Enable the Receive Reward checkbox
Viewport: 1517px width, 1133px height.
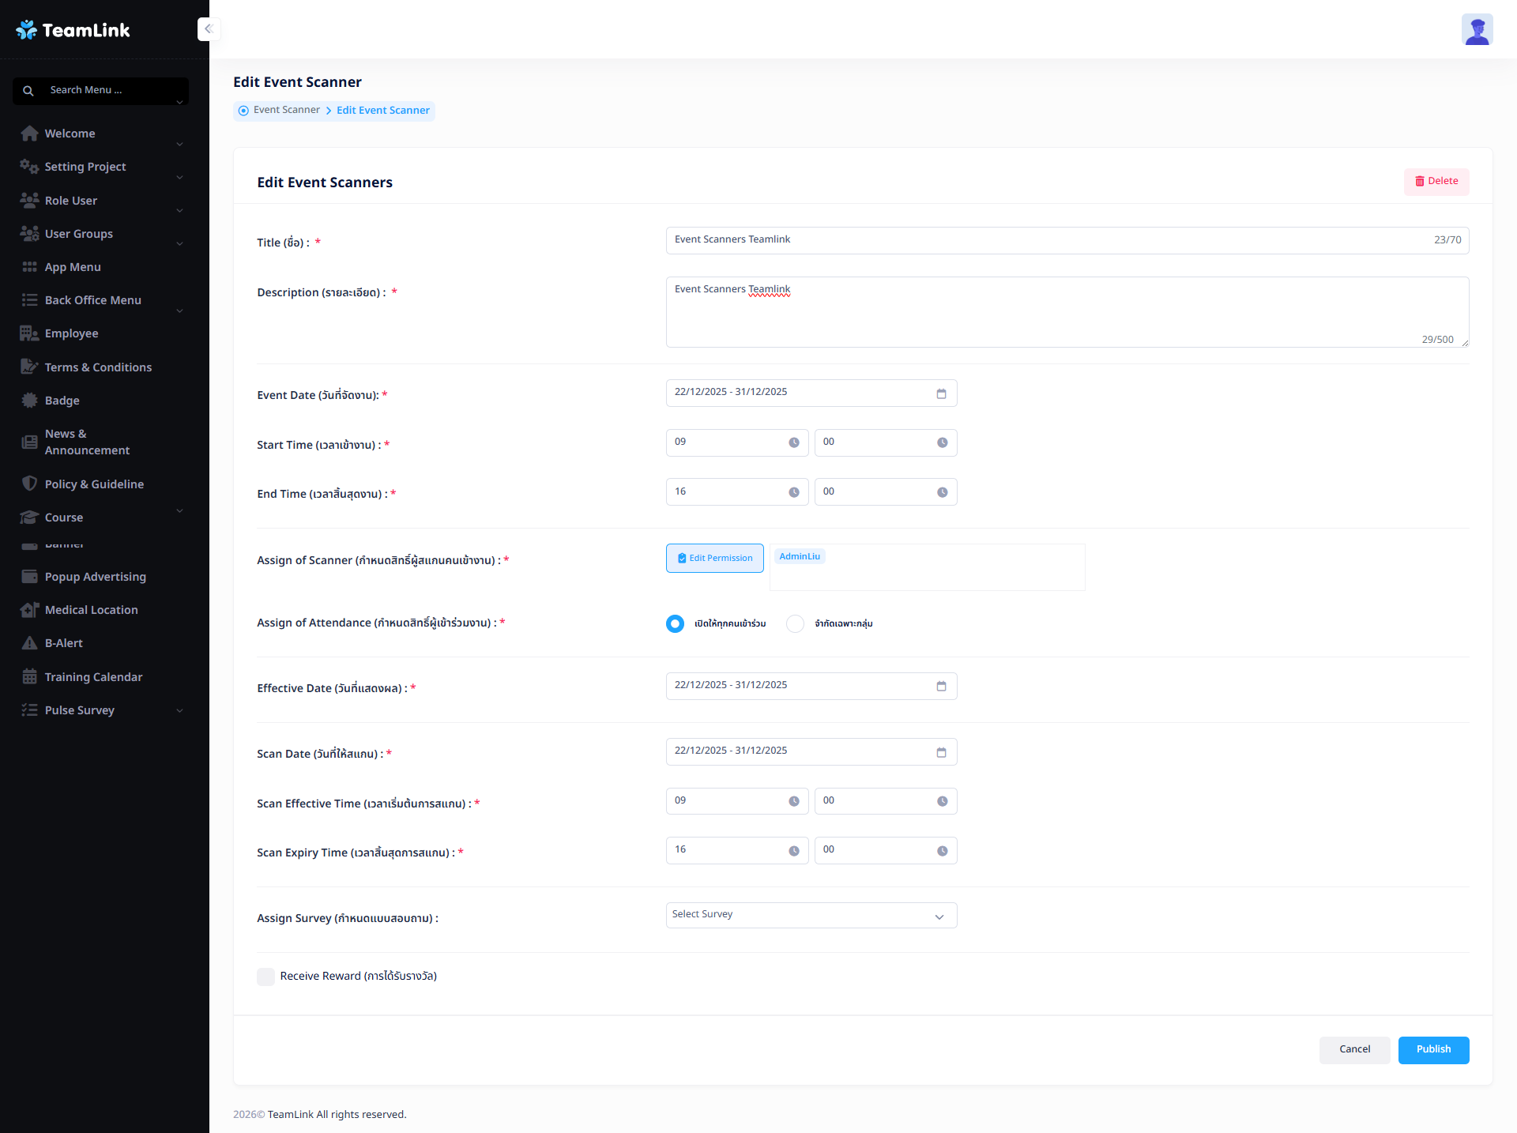[266, 977]
